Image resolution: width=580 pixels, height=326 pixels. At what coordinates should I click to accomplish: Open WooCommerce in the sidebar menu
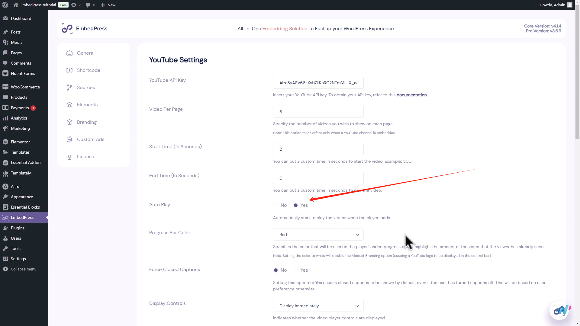coord(25,87)
